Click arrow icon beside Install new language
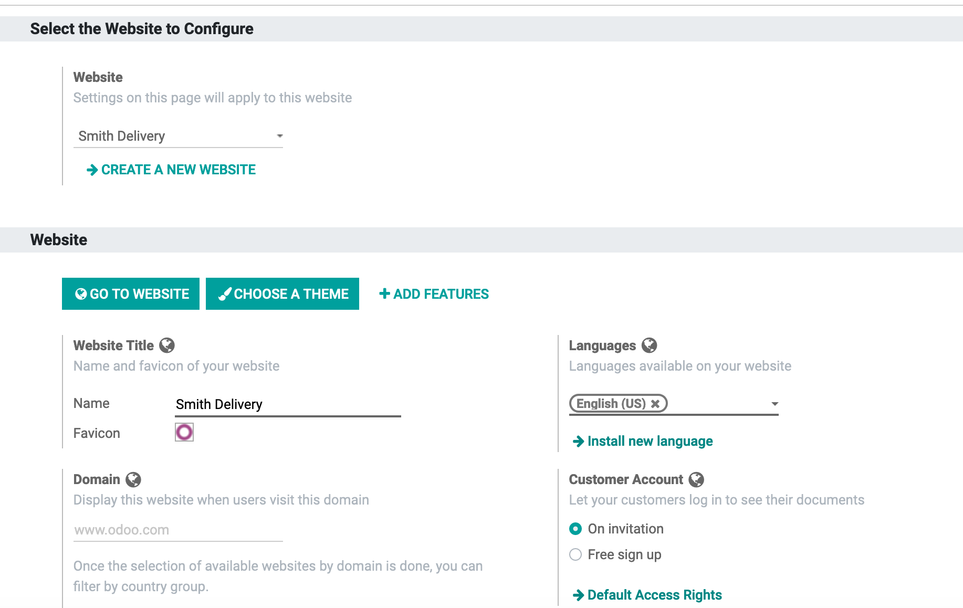Screen dimensions: 963x608 pyautogui.click(x=578, y=442)
